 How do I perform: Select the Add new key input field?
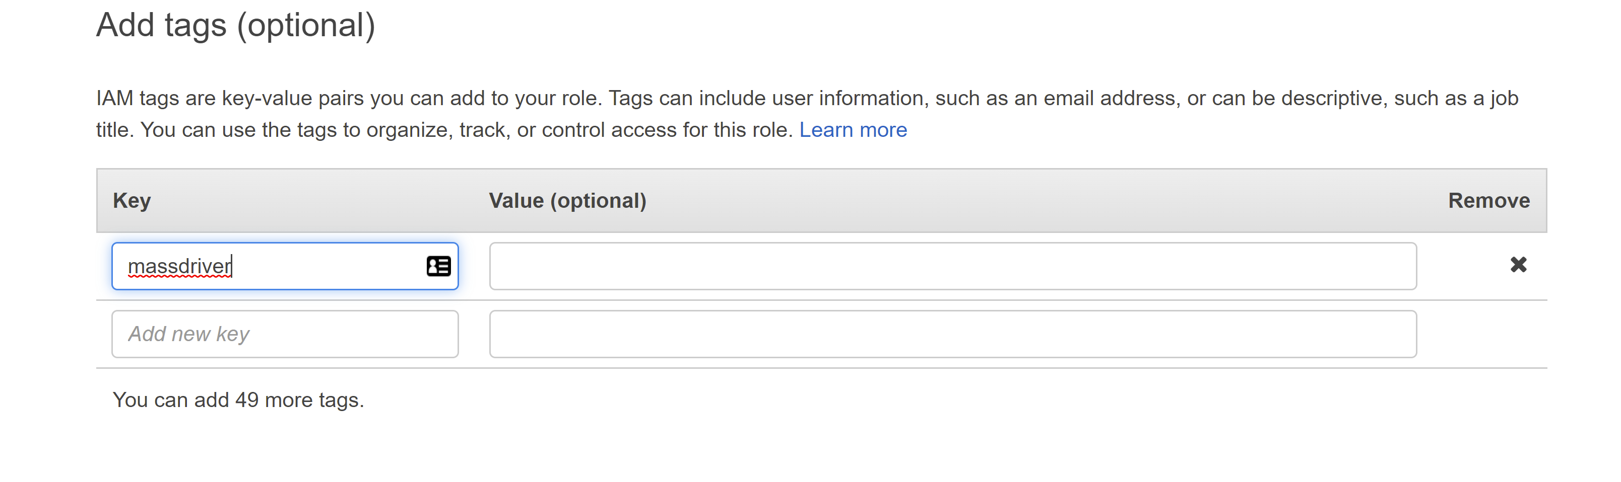285,334
